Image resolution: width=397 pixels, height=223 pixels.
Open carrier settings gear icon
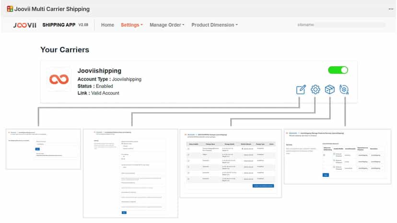click(315, 89)
